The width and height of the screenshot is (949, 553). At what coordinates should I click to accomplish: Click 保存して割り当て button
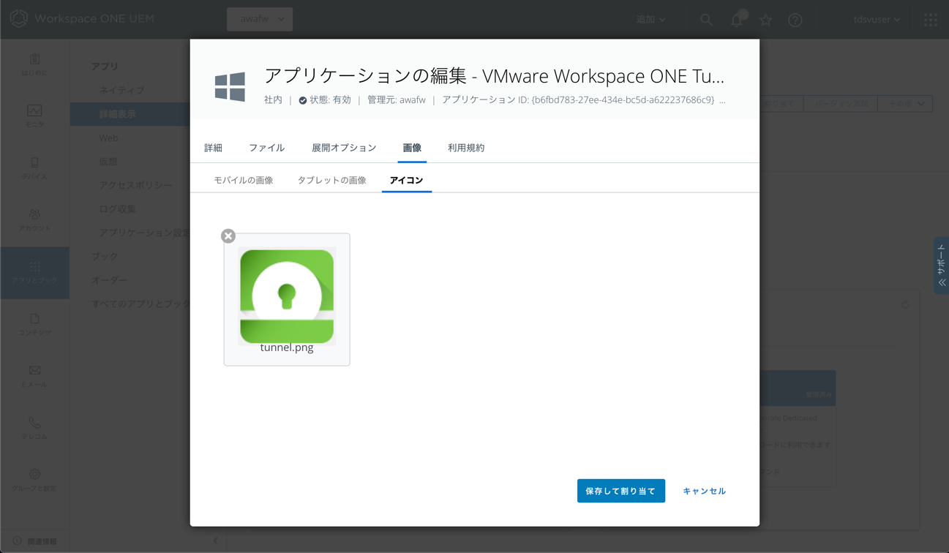(620, 491)
